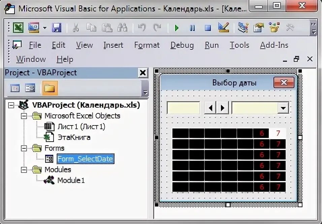
Task: Click the Paste clipboard icon
Action: (107, 28)
